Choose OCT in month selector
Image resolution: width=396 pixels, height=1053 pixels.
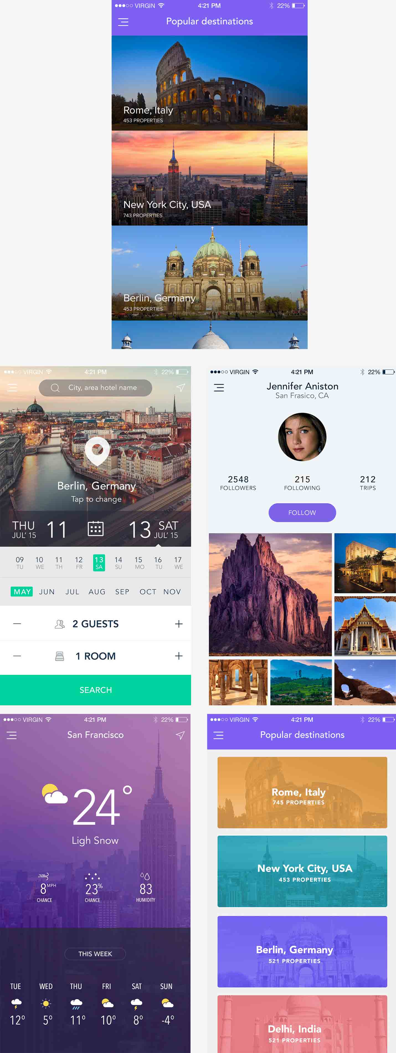[x=148, y=591]
